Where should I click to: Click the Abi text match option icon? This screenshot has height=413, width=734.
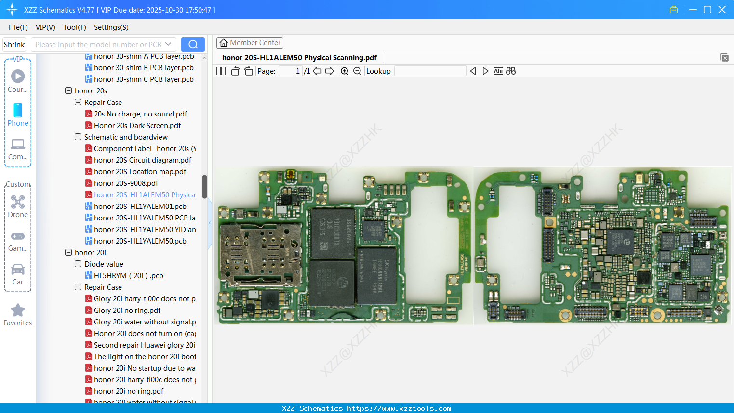498,71
